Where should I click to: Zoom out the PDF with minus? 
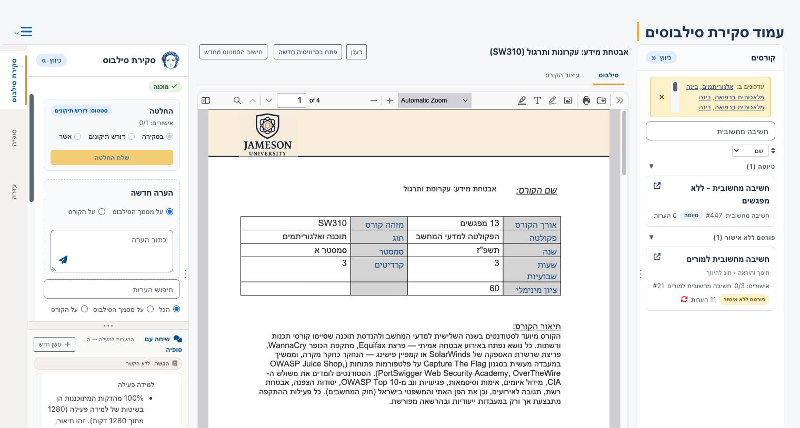point(374,100)
